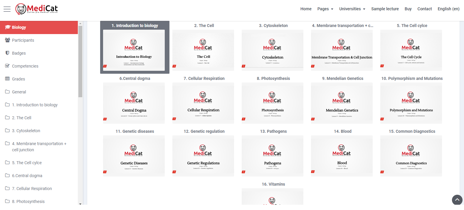
Task: Open the Introduction to Biology lesson thumbnail
Action: pyautogui.click(x=134, y=50)
